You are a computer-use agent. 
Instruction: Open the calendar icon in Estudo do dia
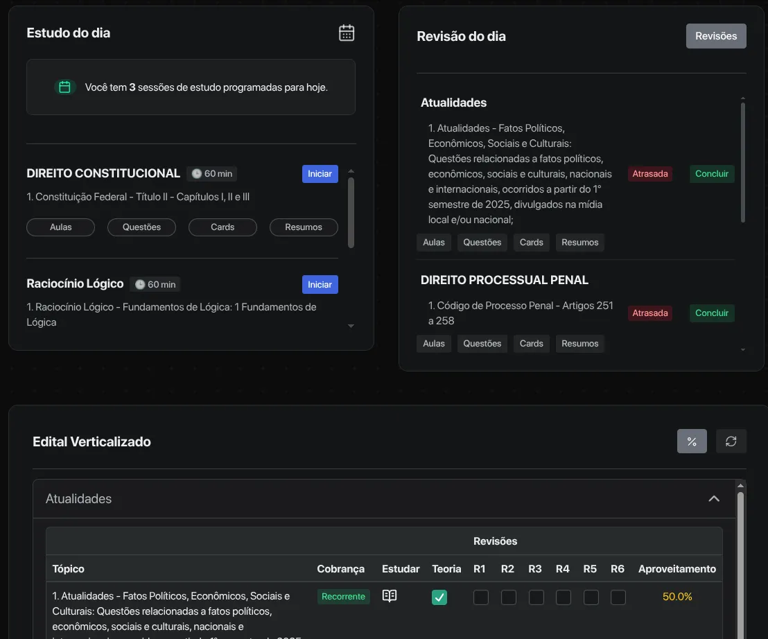tap(347, 33)
